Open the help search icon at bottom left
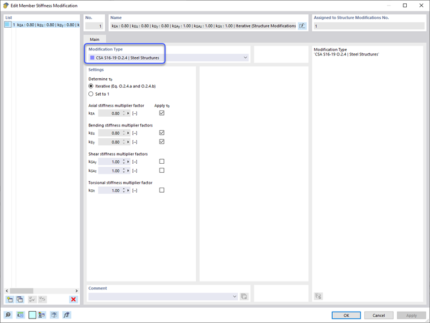Screen dimensions: 430x323 (x=8, y=314)
